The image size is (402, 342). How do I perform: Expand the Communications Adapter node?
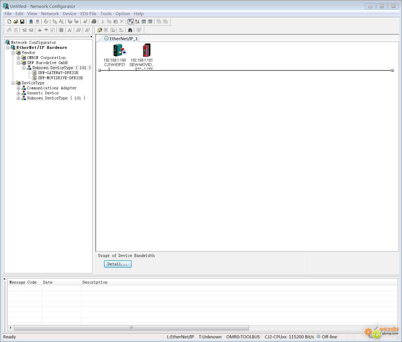[x=19, y=88]
